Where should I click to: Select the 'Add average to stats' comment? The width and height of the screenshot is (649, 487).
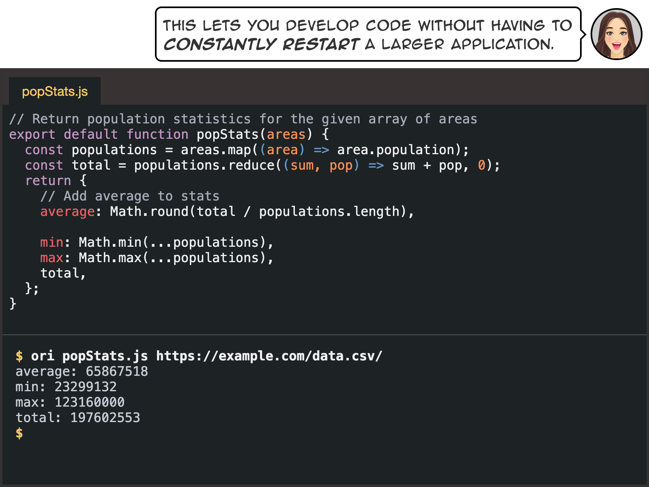click(130, 196)
